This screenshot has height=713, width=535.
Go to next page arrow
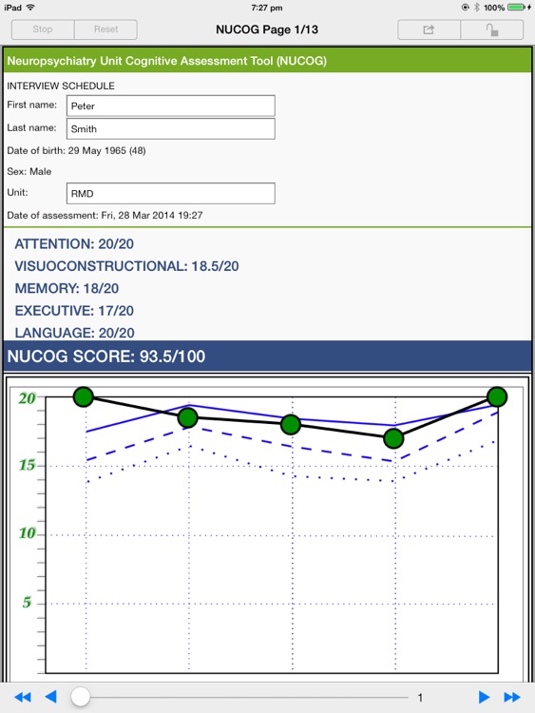tap(484, 697)
